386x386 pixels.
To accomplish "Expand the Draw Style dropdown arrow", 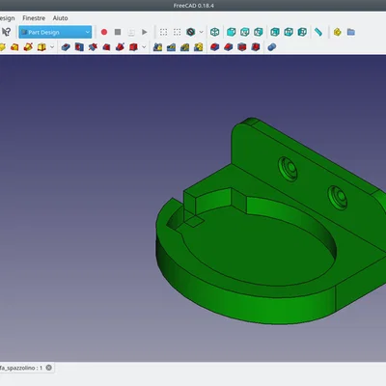I will (x=201, y=32).
